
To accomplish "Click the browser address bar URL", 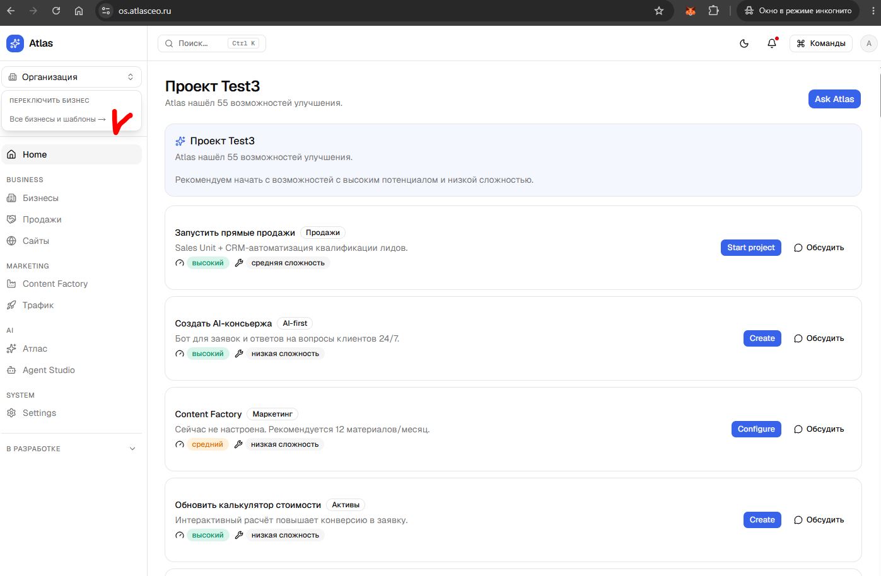I will tap(144, 11).
